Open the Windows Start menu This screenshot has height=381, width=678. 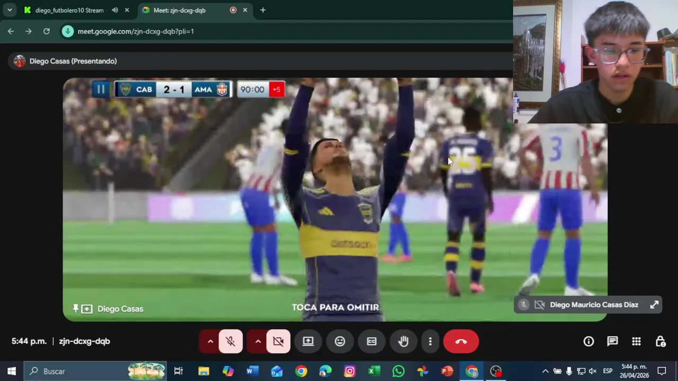(12, 371)
